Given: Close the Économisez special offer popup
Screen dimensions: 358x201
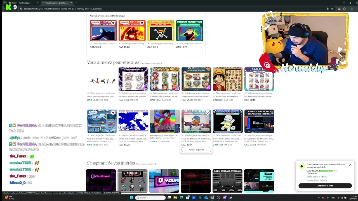Looking at the screenshot, I should click(350, 165).
